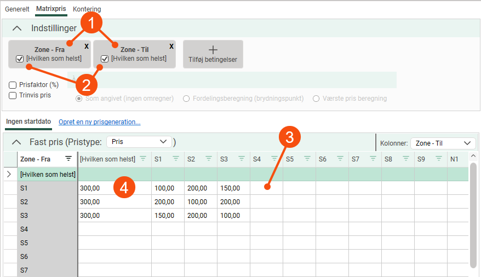
Task: Select Fordelingsberegning (brydningspunkt) radio option
Action: tap(187, 99)
